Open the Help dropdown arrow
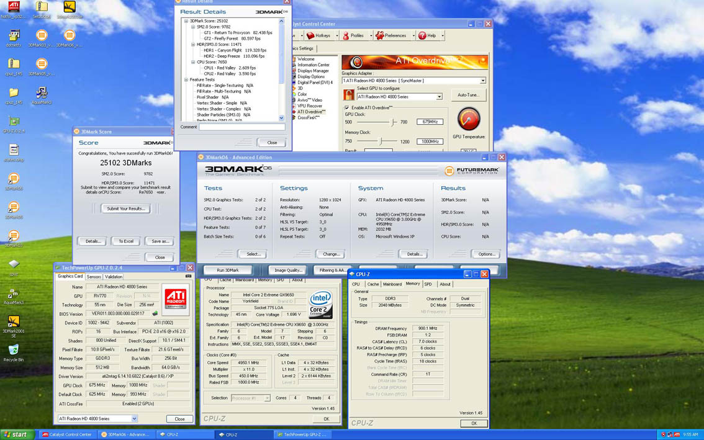 443,35
